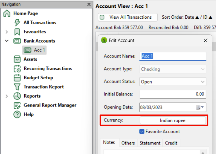The height and width of the screenshot is (154, 216).
Task: Click the Assets box icon
Action: click(17, 59)
